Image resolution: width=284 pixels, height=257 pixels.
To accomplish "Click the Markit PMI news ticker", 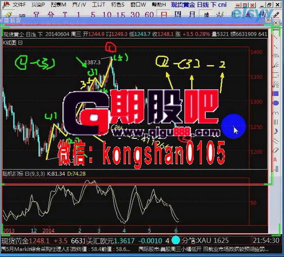I will pos(66,249).
